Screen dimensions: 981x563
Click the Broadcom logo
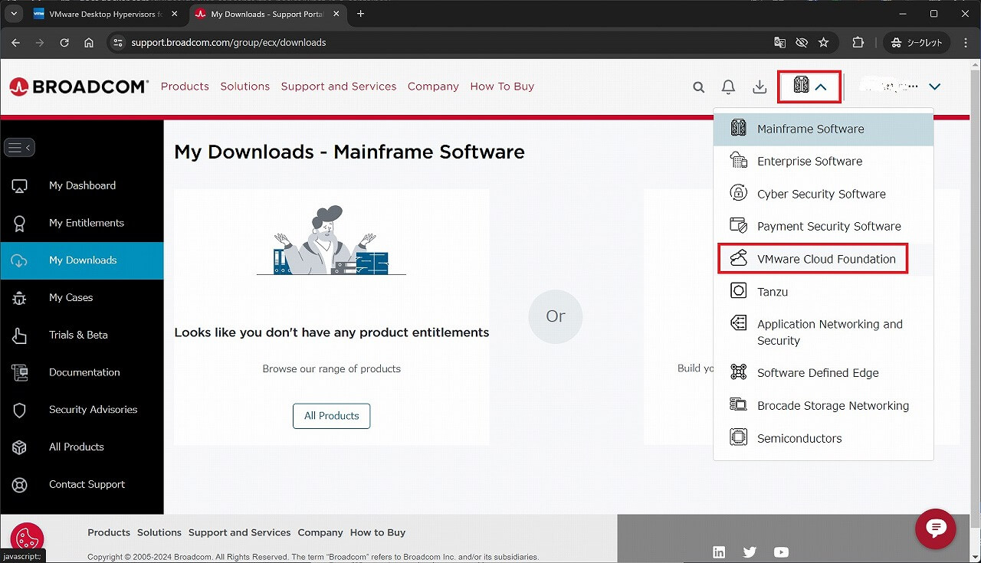point(79,87)
